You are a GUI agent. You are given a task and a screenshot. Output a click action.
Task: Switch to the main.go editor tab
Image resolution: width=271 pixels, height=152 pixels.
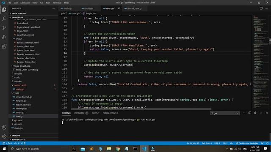68,8
